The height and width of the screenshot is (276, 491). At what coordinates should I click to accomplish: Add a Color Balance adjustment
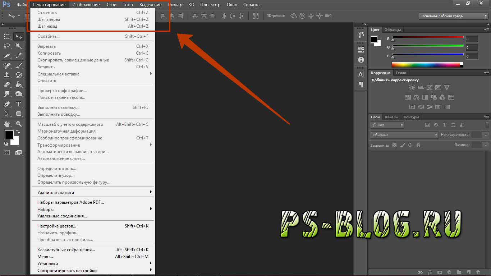pos(416,97)
